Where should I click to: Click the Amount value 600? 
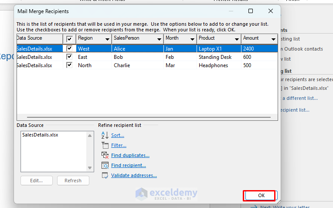point(259,57)
